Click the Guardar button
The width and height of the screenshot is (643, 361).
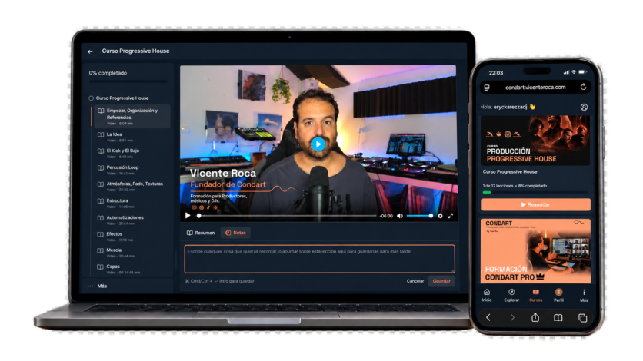point(441,281)
